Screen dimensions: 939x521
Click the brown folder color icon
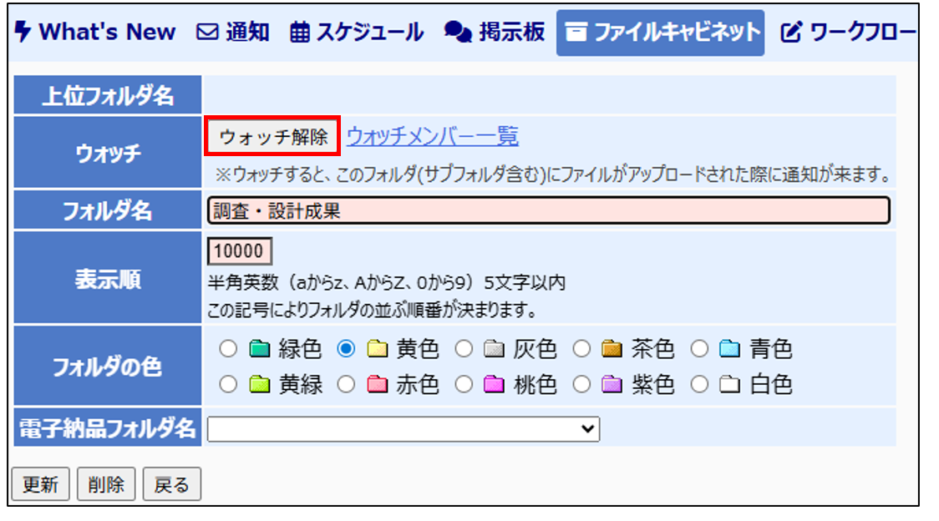pyautogui.click(x=612, y=349)
